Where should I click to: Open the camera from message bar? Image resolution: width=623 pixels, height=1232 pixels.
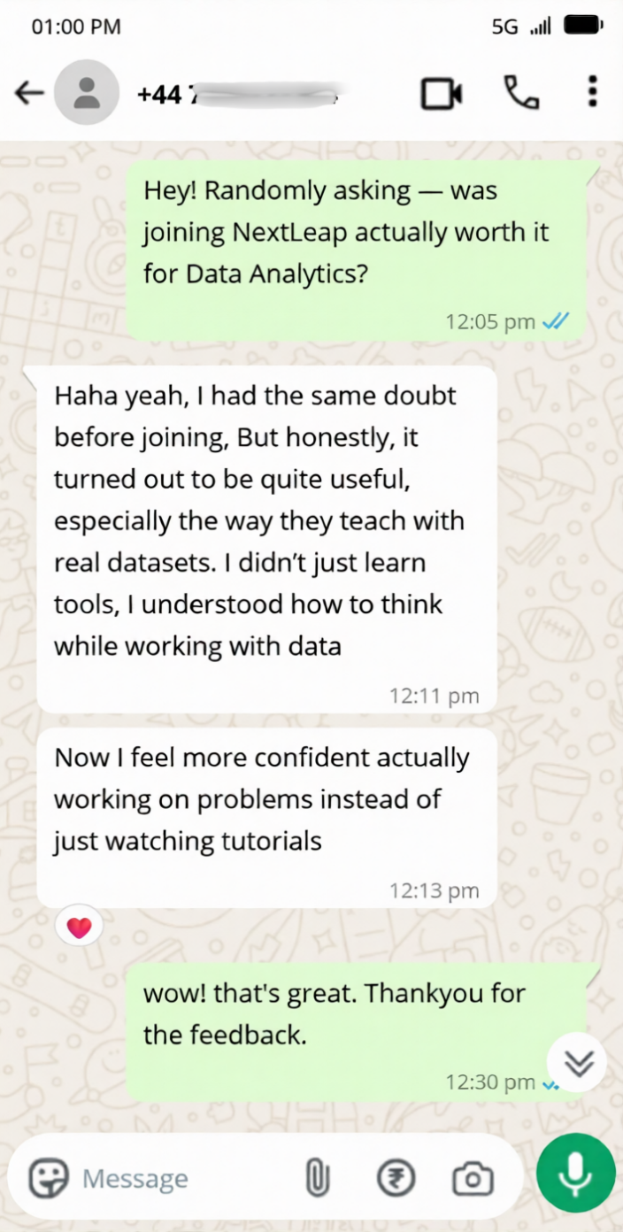(x=473, y=1179)
